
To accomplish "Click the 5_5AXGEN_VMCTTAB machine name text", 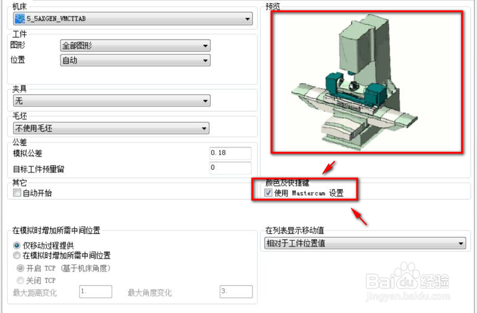I will click(x=56, y=19).
